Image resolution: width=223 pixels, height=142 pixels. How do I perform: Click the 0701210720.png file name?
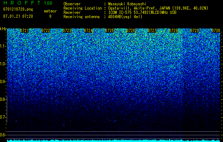click(18, 10)
